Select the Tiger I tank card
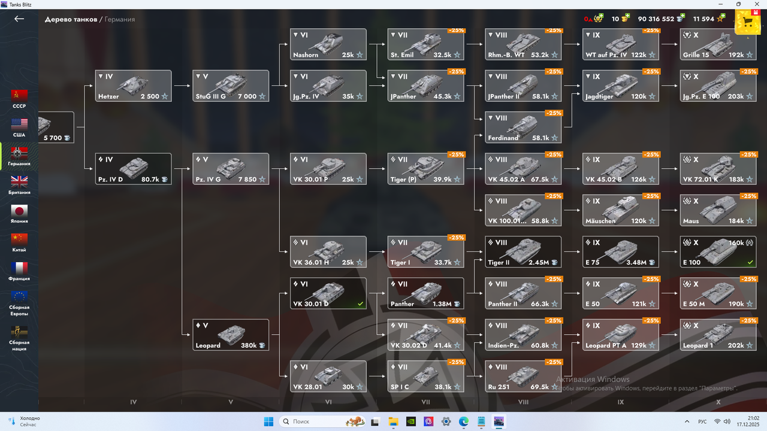Screen dimensions: 767x431 click(x=426, y=251)
